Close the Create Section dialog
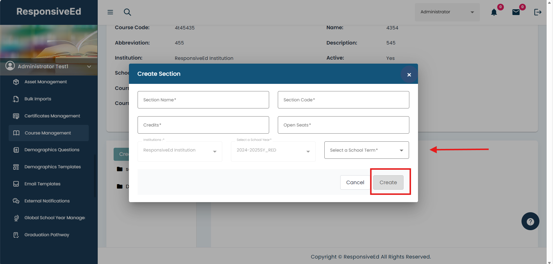Image resolution: width=553 pixels, height=264 pixels. tap(409, 75)
